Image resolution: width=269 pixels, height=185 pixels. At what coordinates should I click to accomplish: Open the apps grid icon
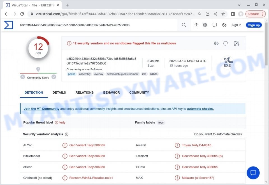(205, 25)
